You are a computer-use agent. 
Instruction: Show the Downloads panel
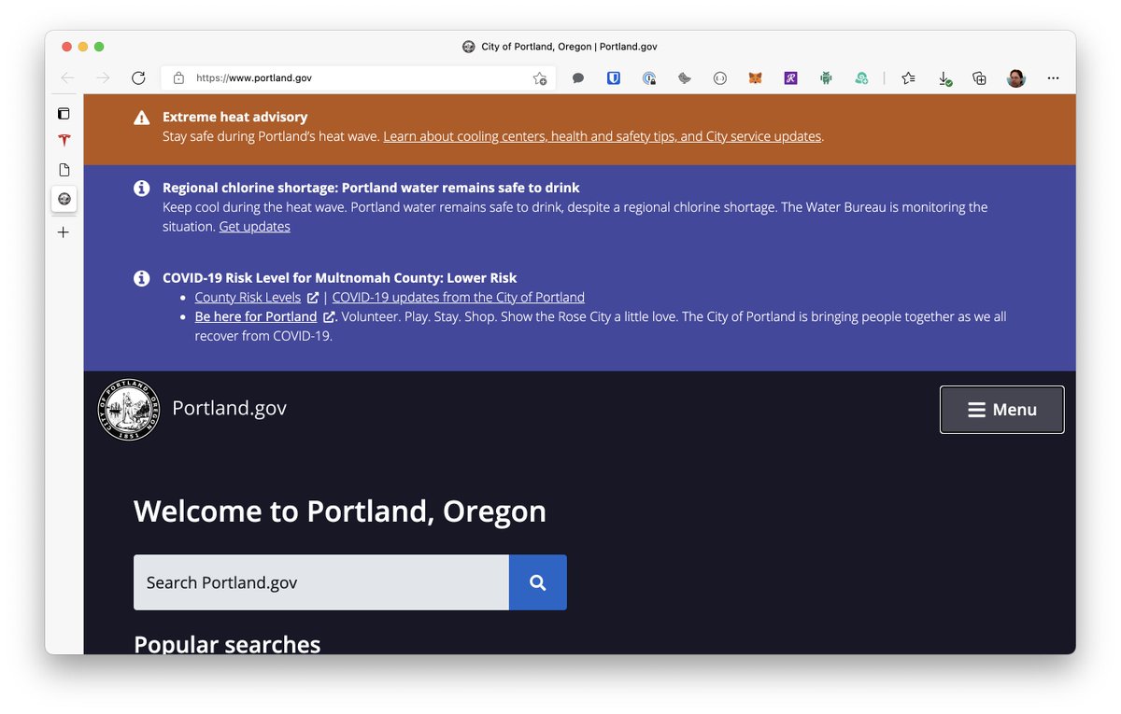coord(944,78)
